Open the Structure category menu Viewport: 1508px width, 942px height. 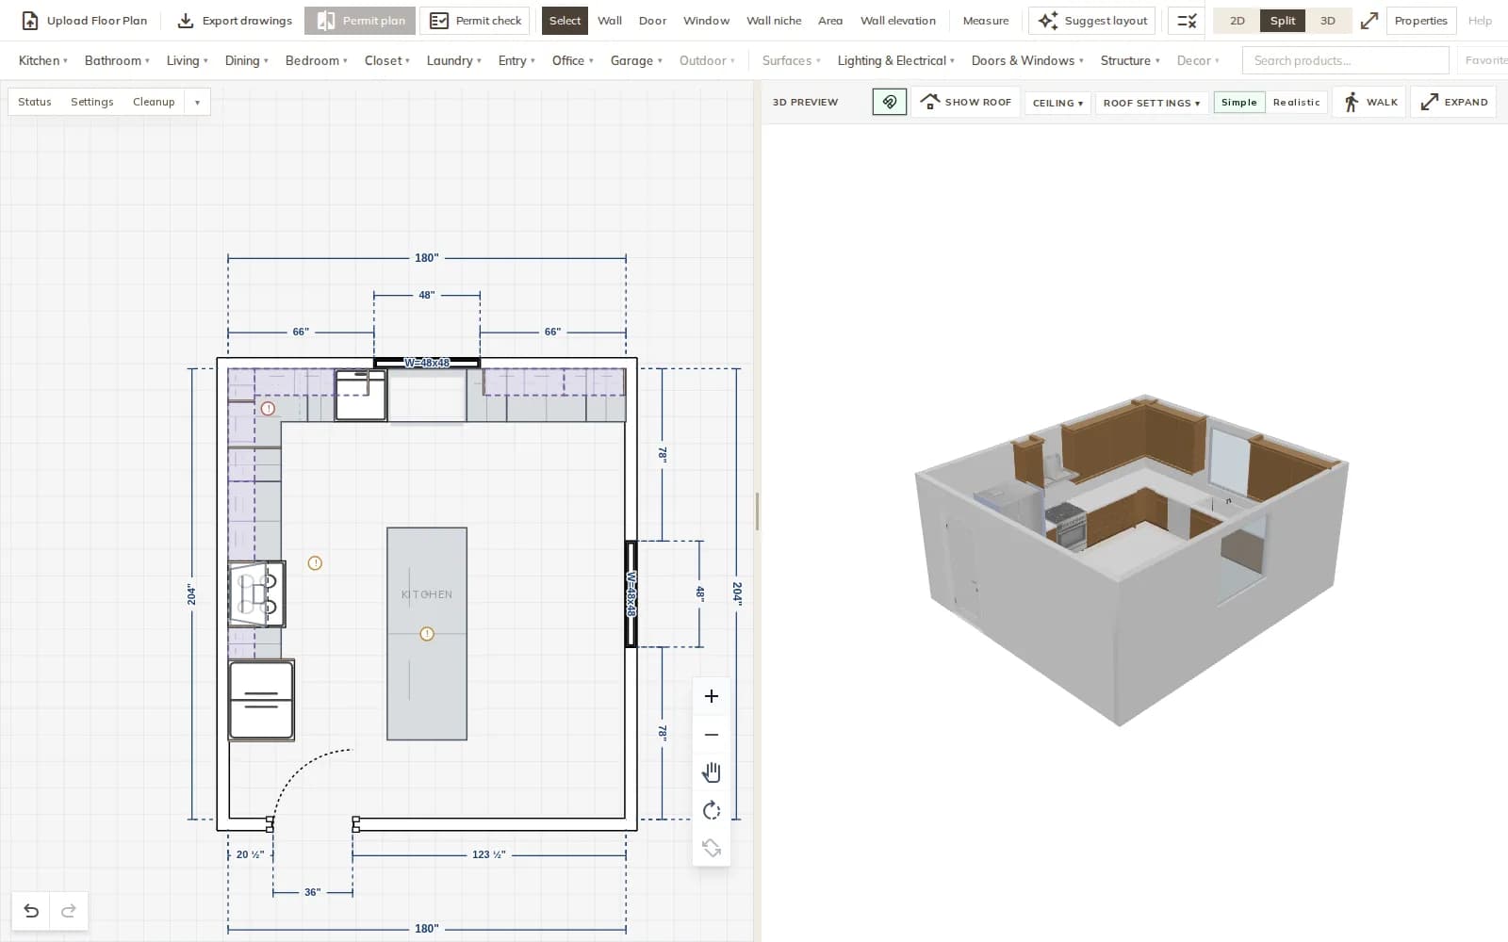(x=1130, y=60)
